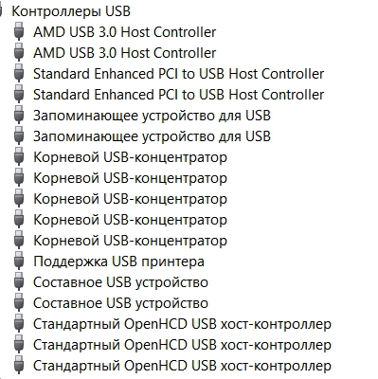Screen dimensions: 378x379
Task: Select the fourth Корневой USB-концентратор entry
Action: tap(130, 220)
